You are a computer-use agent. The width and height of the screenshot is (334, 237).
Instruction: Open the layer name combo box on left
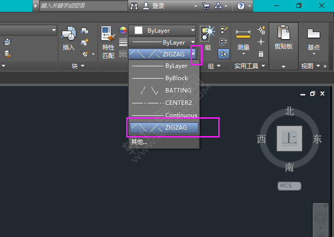tap(28, 30)
